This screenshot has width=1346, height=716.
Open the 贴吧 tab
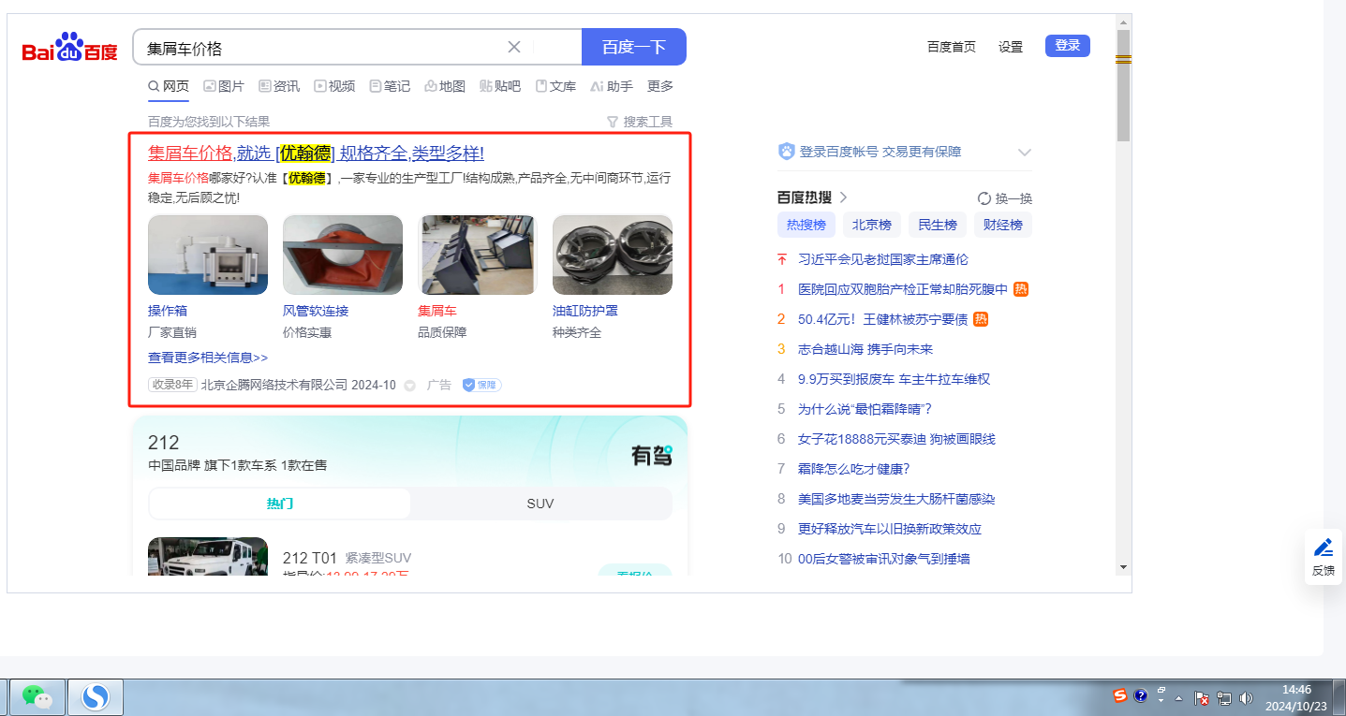point(500,86)
